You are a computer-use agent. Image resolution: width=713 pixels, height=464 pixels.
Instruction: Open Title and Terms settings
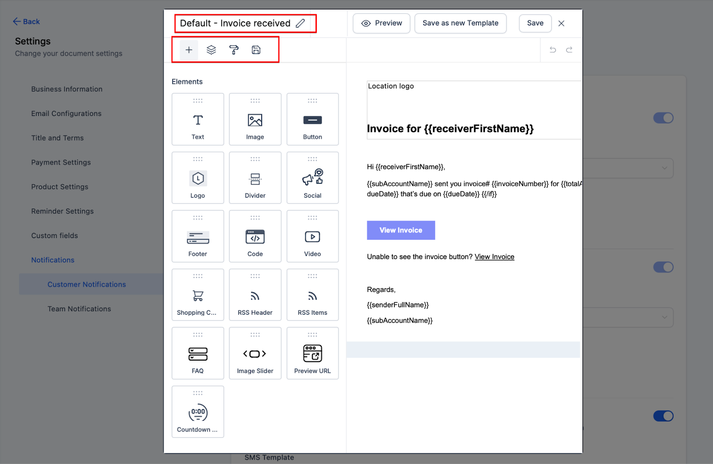[x=57, y=138]
